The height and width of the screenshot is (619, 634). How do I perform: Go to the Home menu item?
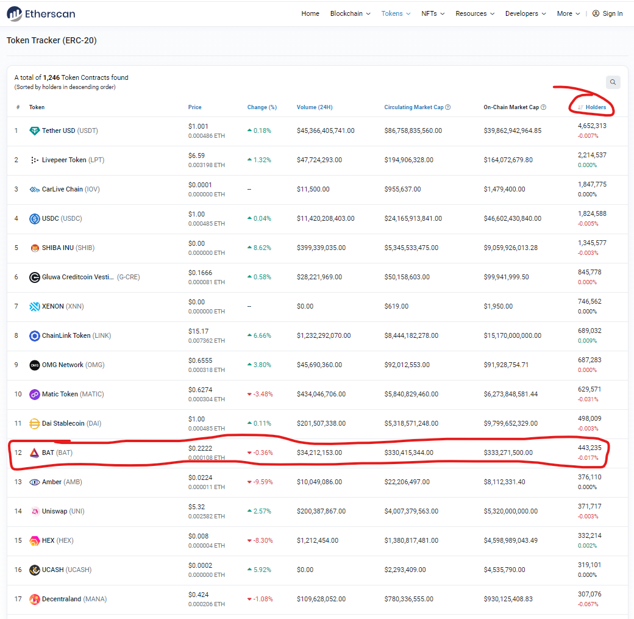point(310,13)
